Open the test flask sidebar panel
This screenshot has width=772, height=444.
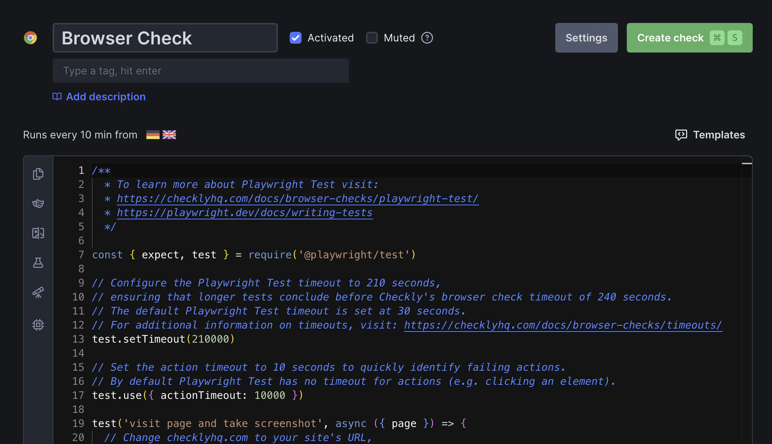click(x=38, y=263)
